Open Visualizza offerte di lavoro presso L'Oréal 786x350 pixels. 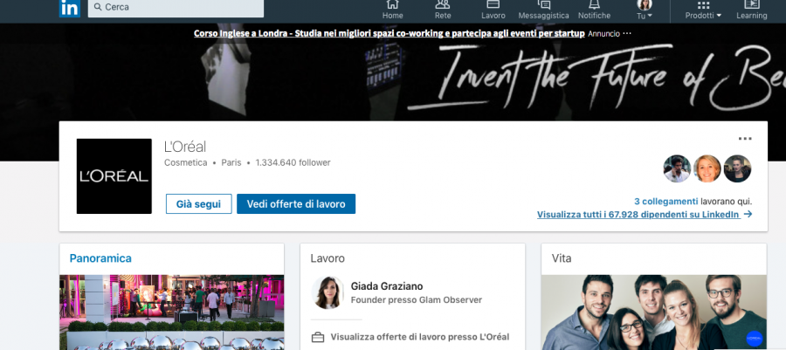(419, 337)
